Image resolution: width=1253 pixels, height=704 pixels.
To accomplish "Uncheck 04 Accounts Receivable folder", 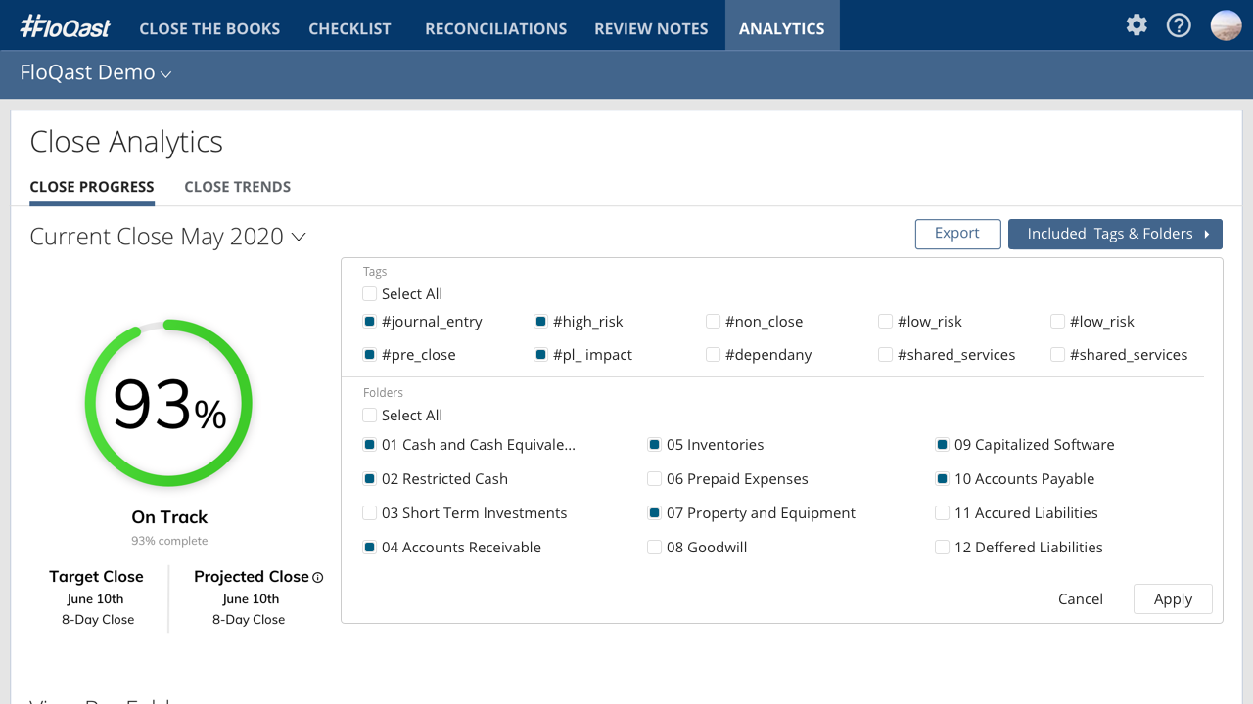I will point(369,547).
